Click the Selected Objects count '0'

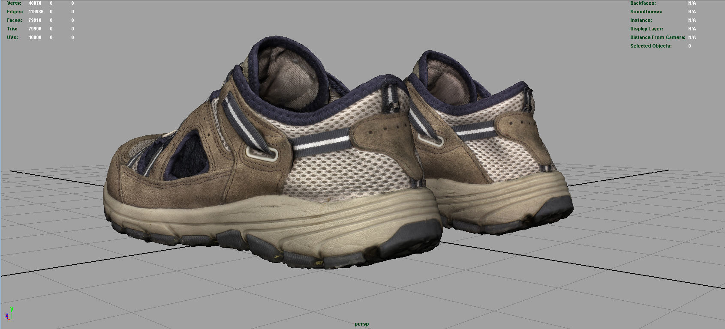click(689, 46)
